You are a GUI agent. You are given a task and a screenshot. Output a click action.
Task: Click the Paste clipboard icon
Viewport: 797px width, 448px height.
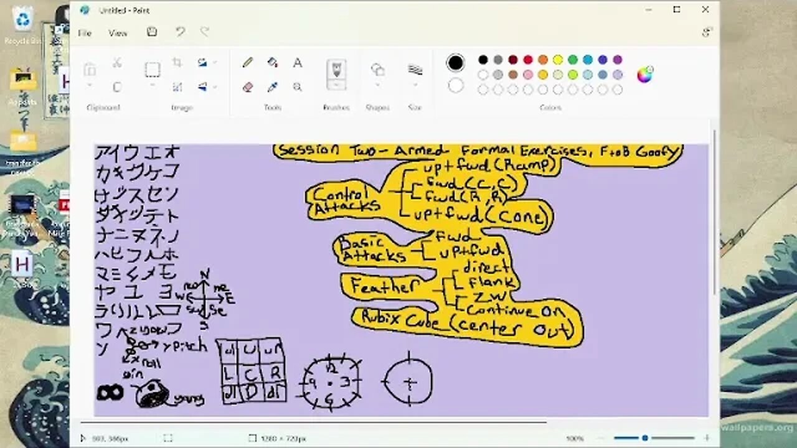(90, 69)
